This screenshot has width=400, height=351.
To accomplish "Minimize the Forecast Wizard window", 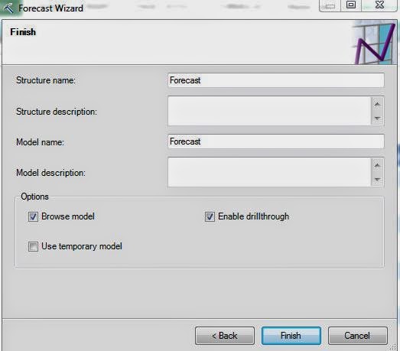I will point(330,5).
